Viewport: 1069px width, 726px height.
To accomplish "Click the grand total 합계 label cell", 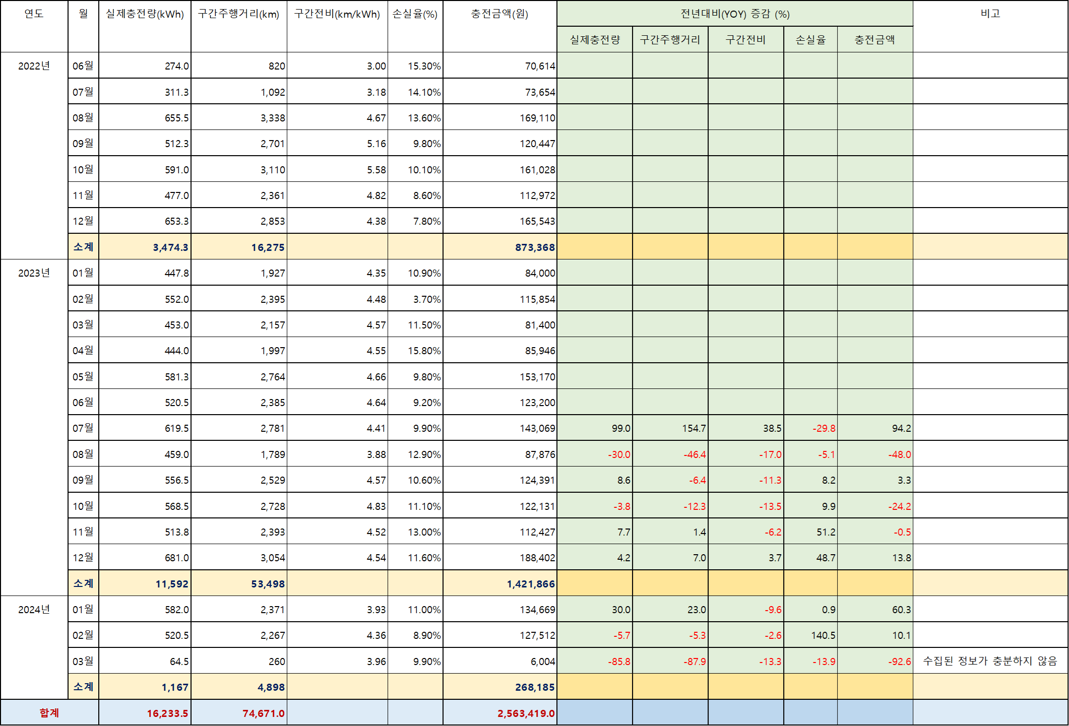I will point(49,713).
